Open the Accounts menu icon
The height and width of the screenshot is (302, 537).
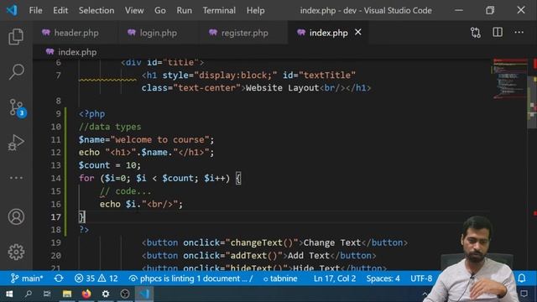tap(16, 216)
